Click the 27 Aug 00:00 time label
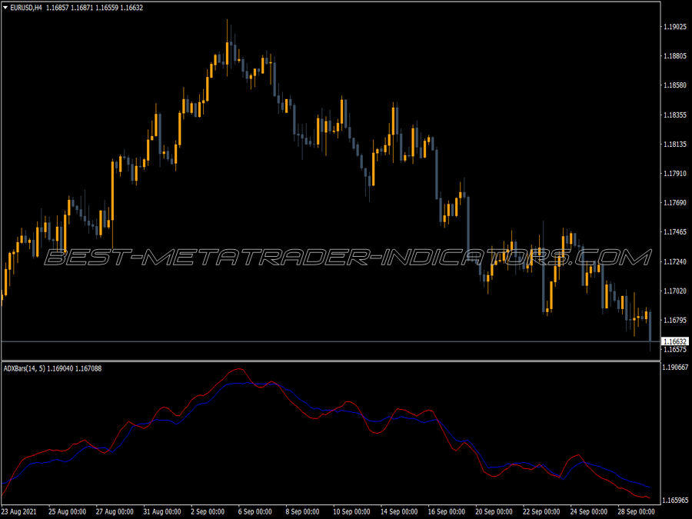692x519 pixels. [x=115, y=512]
